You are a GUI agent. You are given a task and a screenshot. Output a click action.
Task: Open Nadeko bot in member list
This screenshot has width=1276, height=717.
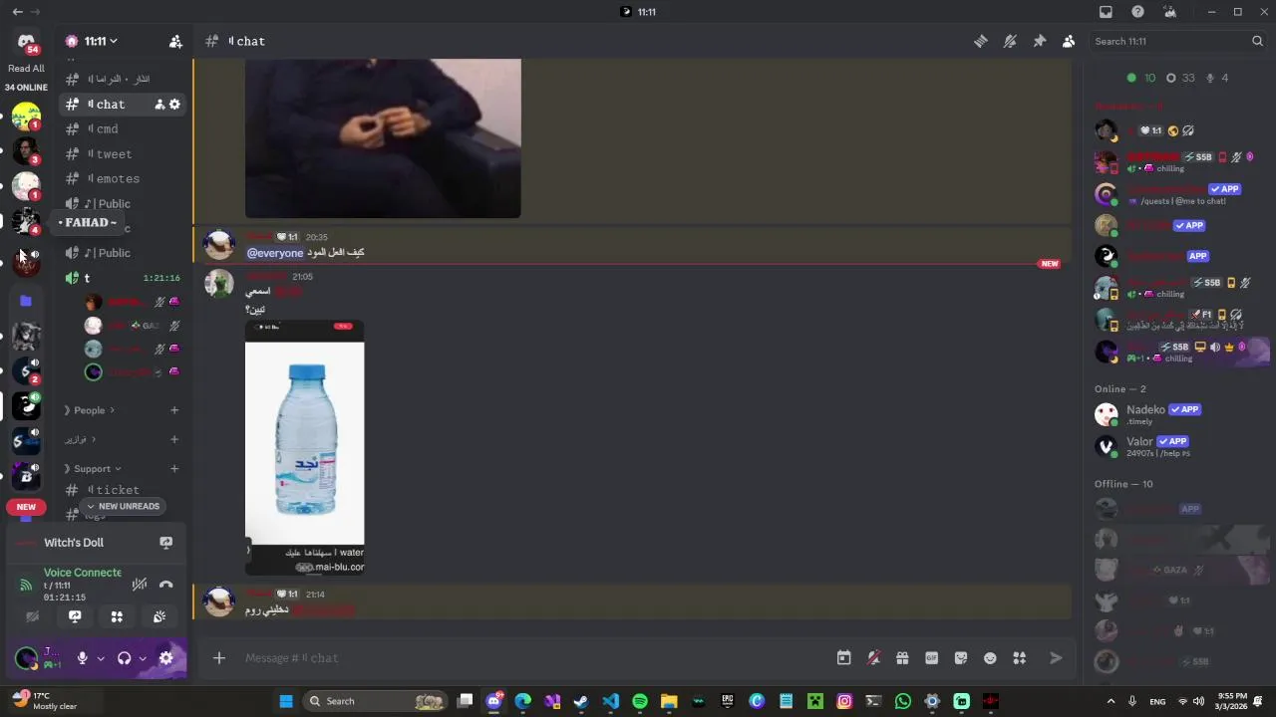pyautogui.click(x=1176, y=414)
